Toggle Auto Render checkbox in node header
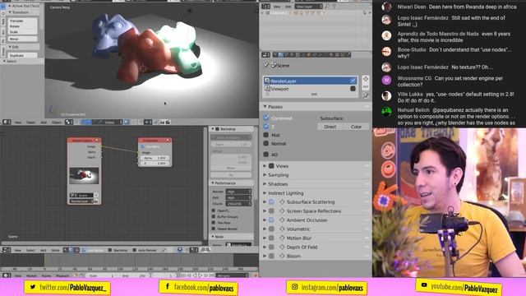Viewport: 526px width, 296px height. [x=134, y=250]
